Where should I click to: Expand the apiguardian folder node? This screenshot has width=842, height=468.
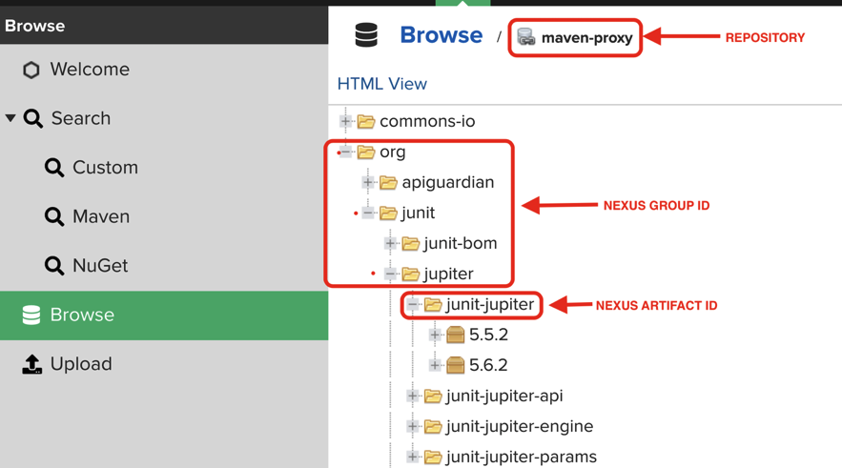coord(368,182)
